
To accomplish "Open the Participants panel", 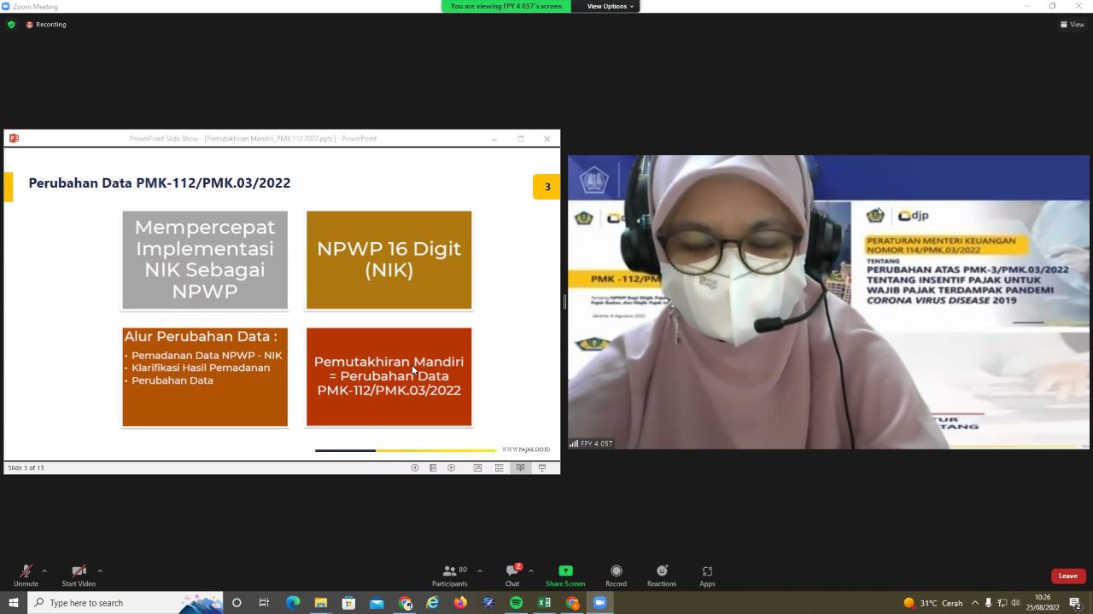I will pos(450,576).
